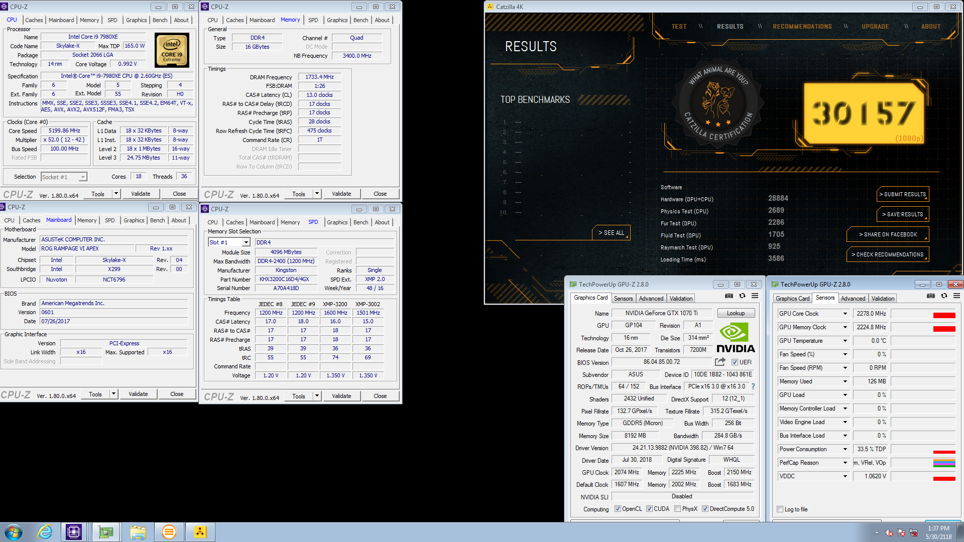
Task: Click the Catzilla certification badge
Action: 718,103
